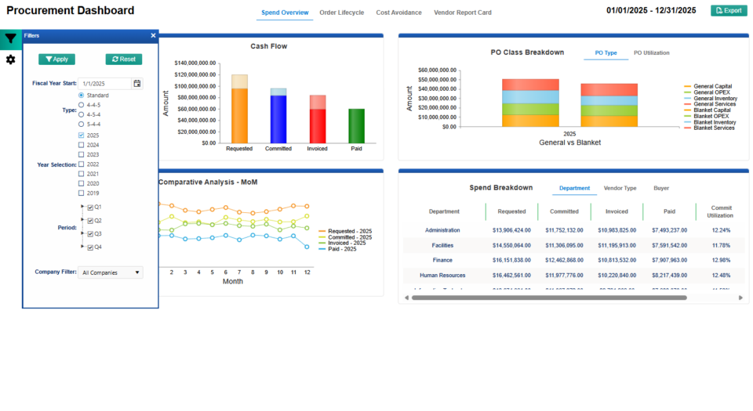The width and height of the screenshot is (753, 411).
Task: Uncheck the Q3 period checkbox
Action: coord(90,234)
